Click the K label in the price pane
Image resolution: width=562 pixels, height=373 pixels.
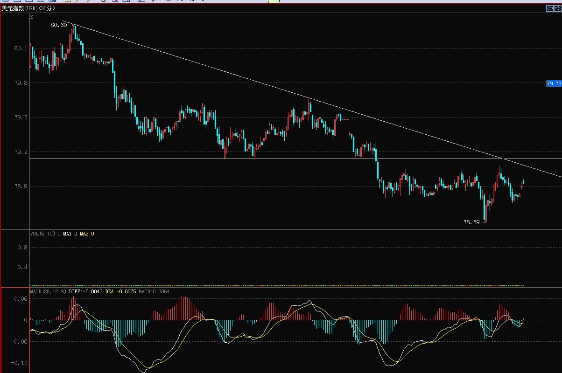click(x=32, y=17)
